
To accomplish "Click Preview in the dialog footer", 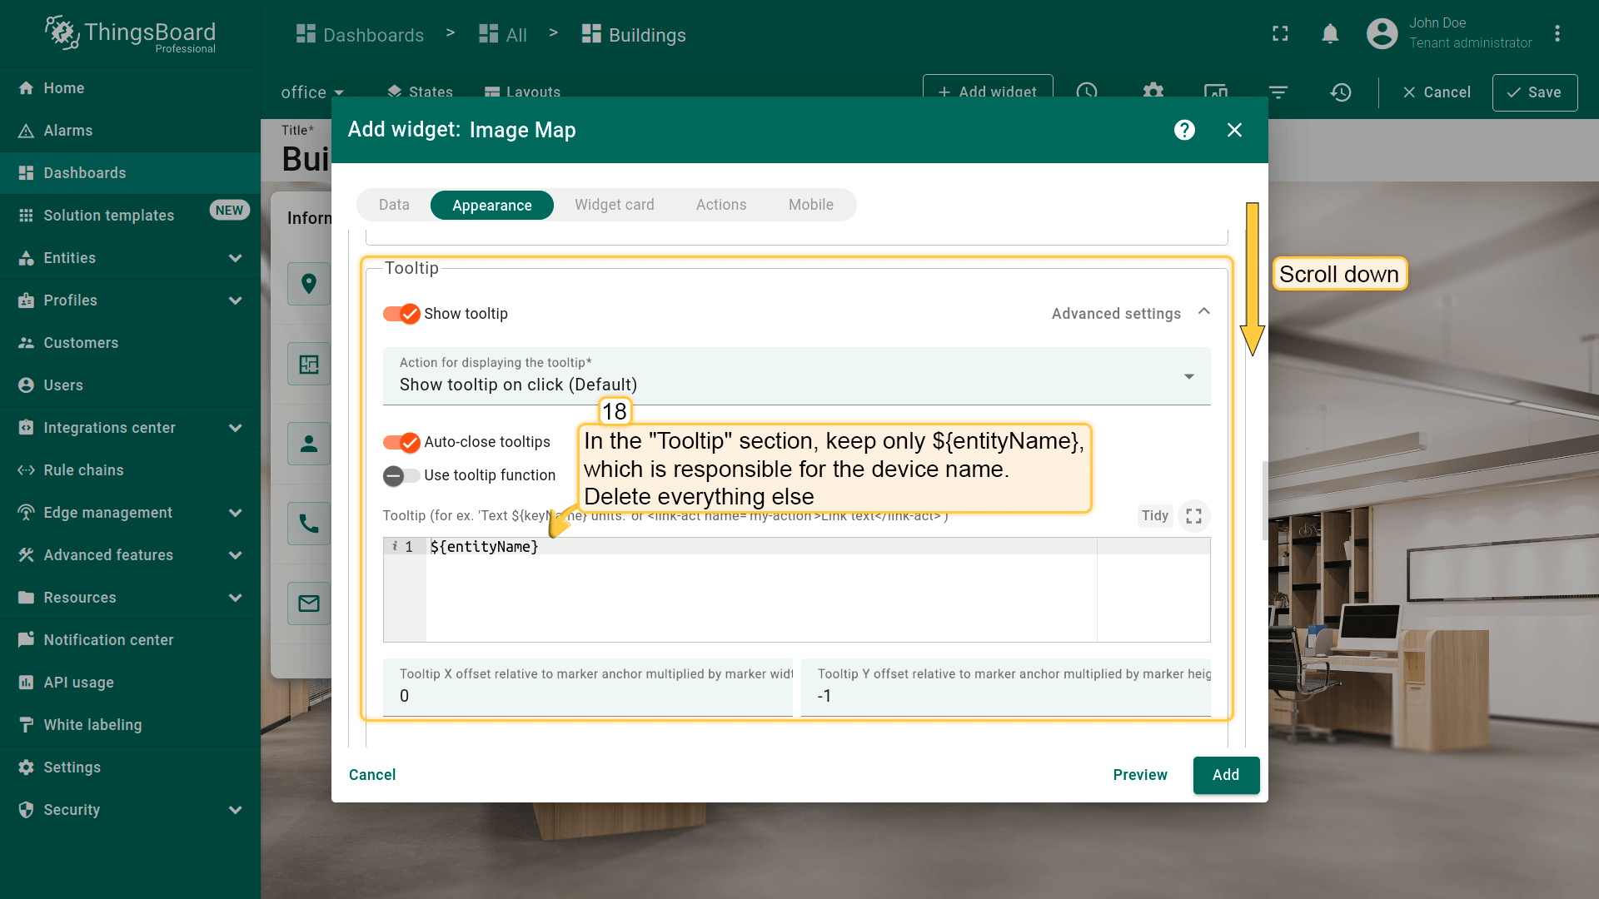I will [1139, 775].
